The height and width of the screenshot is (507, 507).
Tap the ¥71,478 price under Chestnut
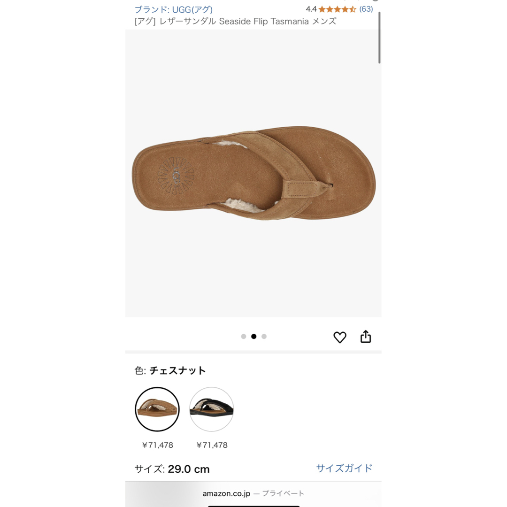click(x=157, y=445)
